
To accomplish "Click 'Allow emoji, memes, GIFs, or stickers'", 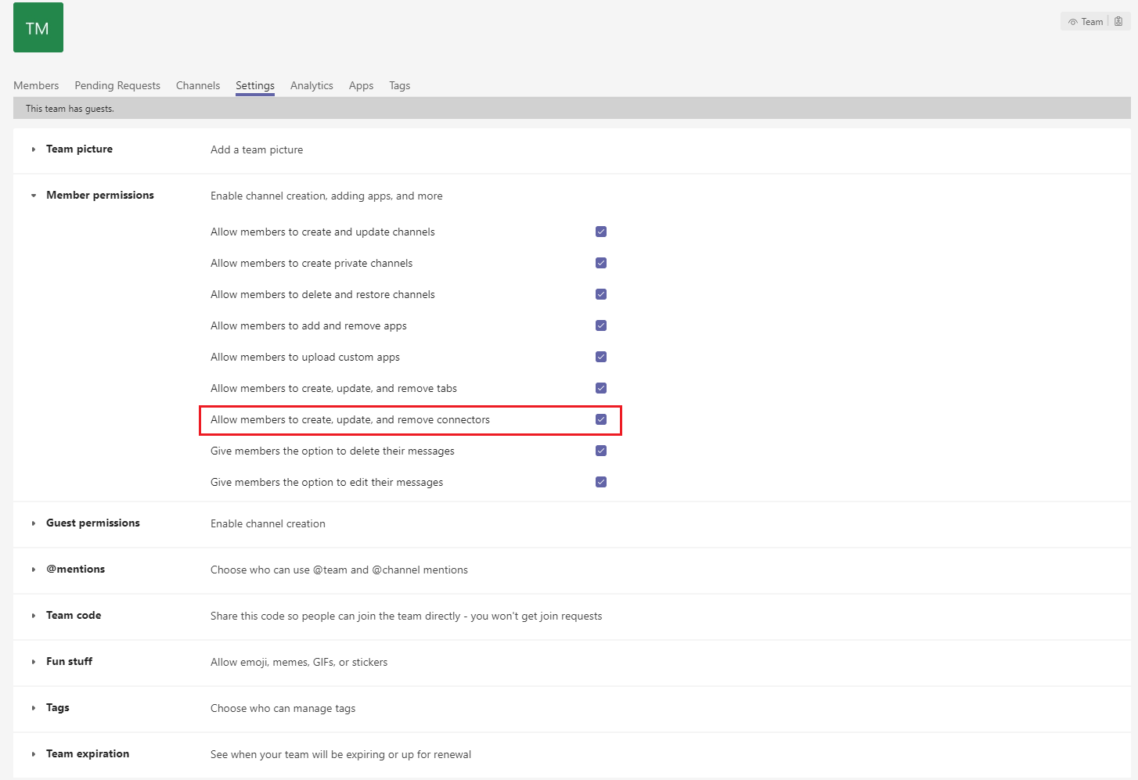I will click(x=299, y=662).
